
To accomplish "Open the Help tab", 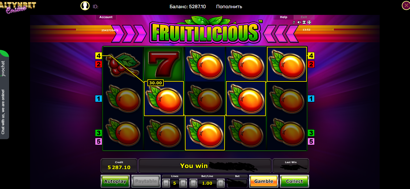I will [x=284, y=17].
